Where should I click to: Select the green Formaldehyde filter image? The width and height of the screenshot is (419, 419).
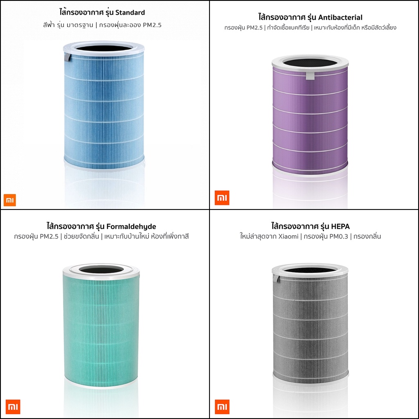[x=101, y=325]
